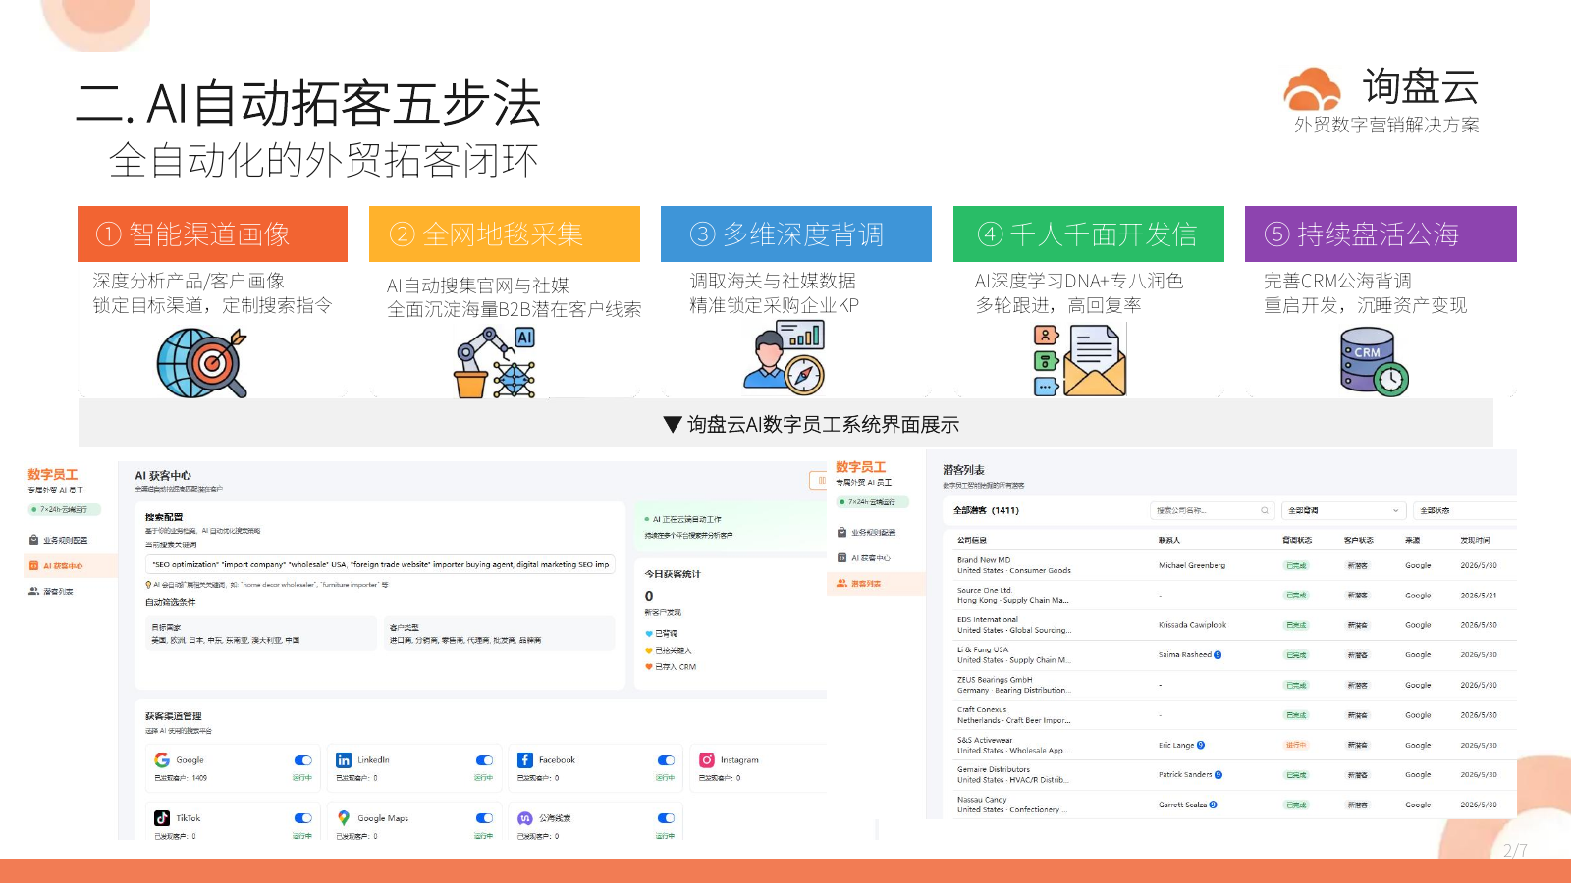Click the 业务规则配置 bag icon in 潜客列表 panel sidebar

841,533
